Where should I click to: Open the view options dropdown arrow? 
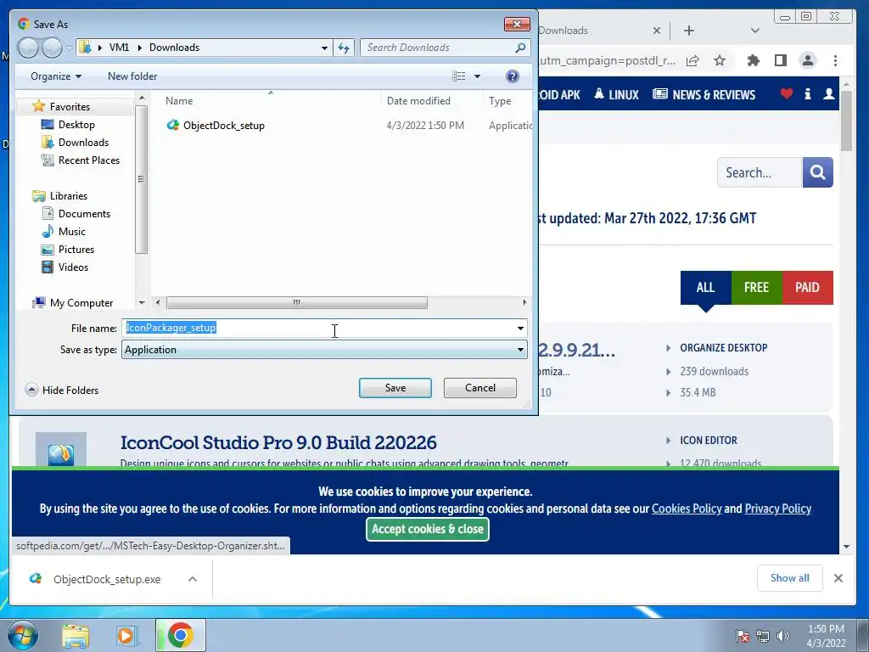(477, 76)
